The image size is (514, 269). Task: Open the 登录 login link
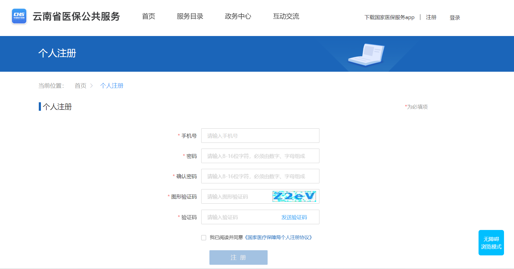point(455,18)
